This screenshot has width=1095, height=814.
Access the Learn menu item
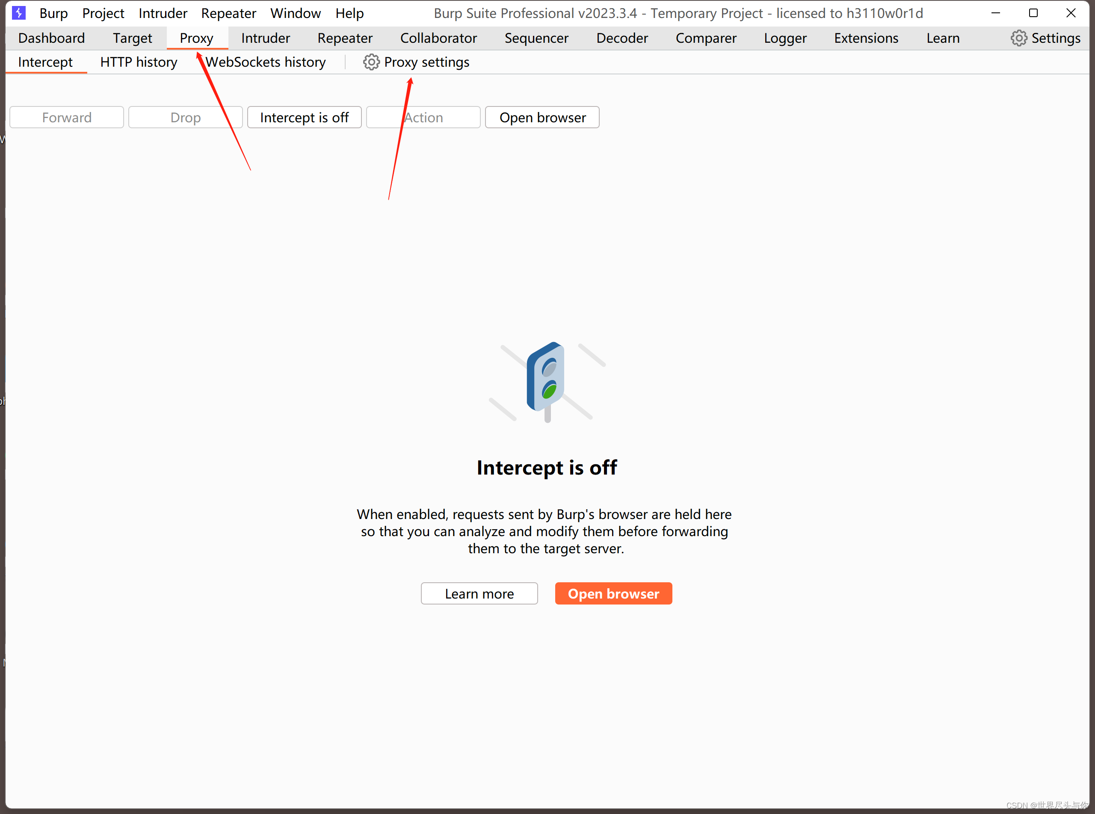[x=942, y=38]
